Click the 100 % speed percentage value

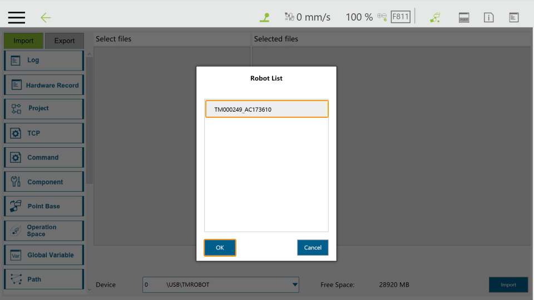(x=359, y=17)
